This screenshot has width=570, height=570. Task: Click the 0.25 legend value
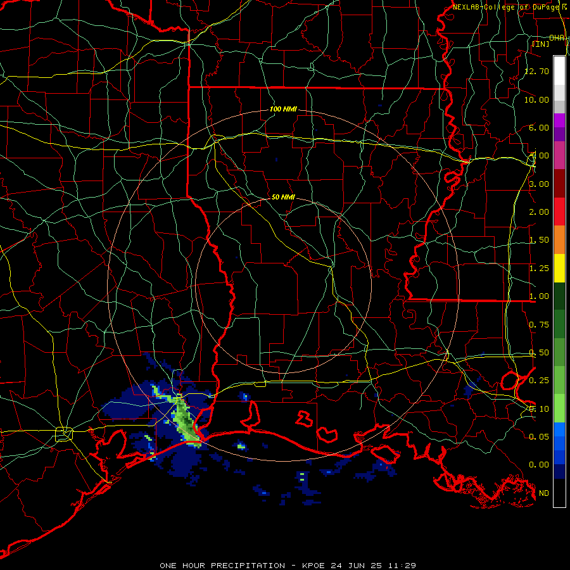point(539,381)
